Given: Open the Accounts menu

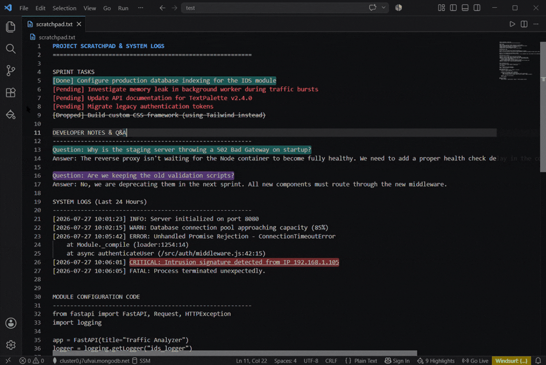Looking at the screenshot, I should tap(11, 323).
